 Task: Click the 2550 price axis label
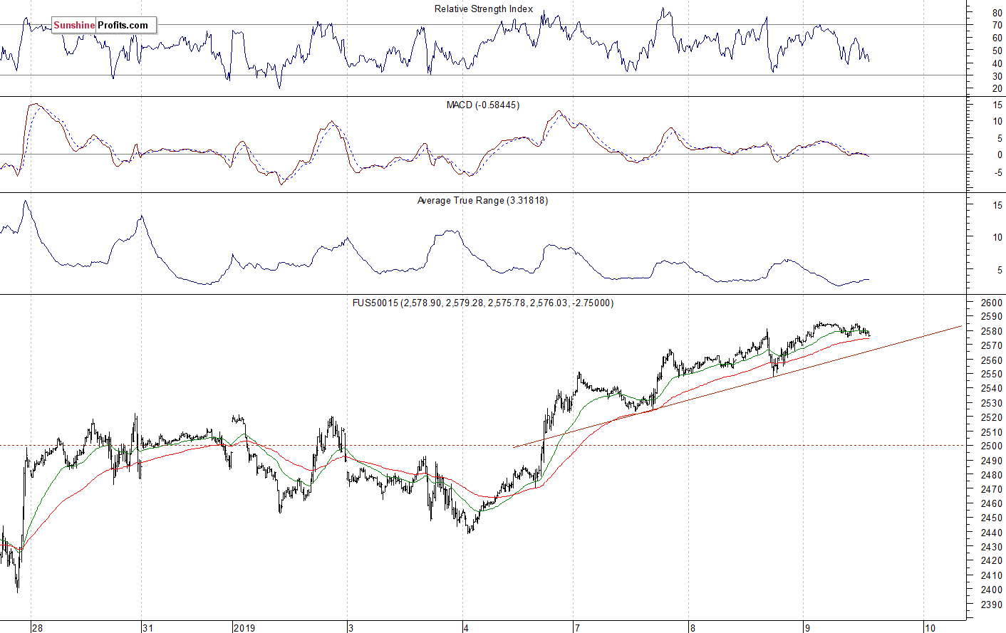991,375
